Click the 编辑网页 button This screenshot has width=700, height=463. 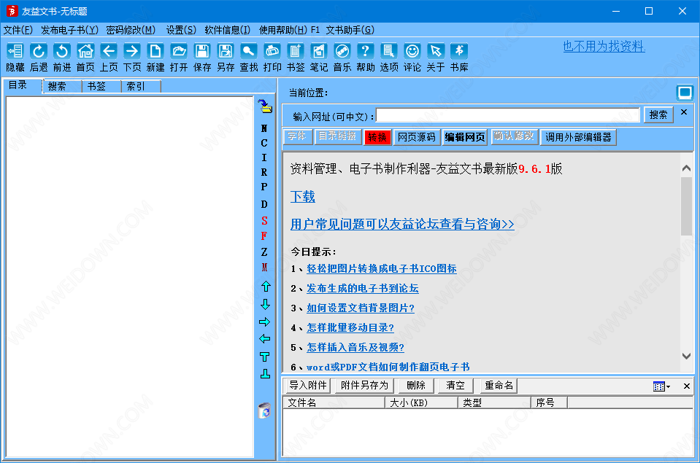(x=465, y=137)
